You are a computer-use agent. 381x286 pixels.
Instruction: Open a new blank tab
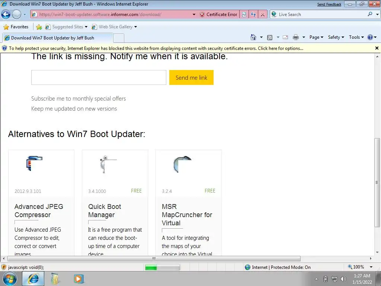[x=119, y=38]
